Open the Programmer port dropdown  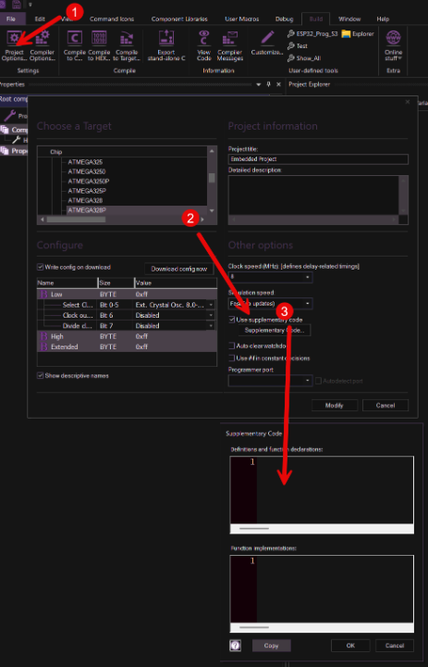[x=271, y=381]
